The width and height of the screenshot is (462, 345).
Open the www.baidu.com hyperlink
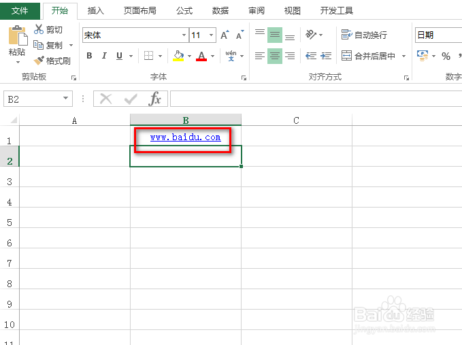[x=185, y=137]
